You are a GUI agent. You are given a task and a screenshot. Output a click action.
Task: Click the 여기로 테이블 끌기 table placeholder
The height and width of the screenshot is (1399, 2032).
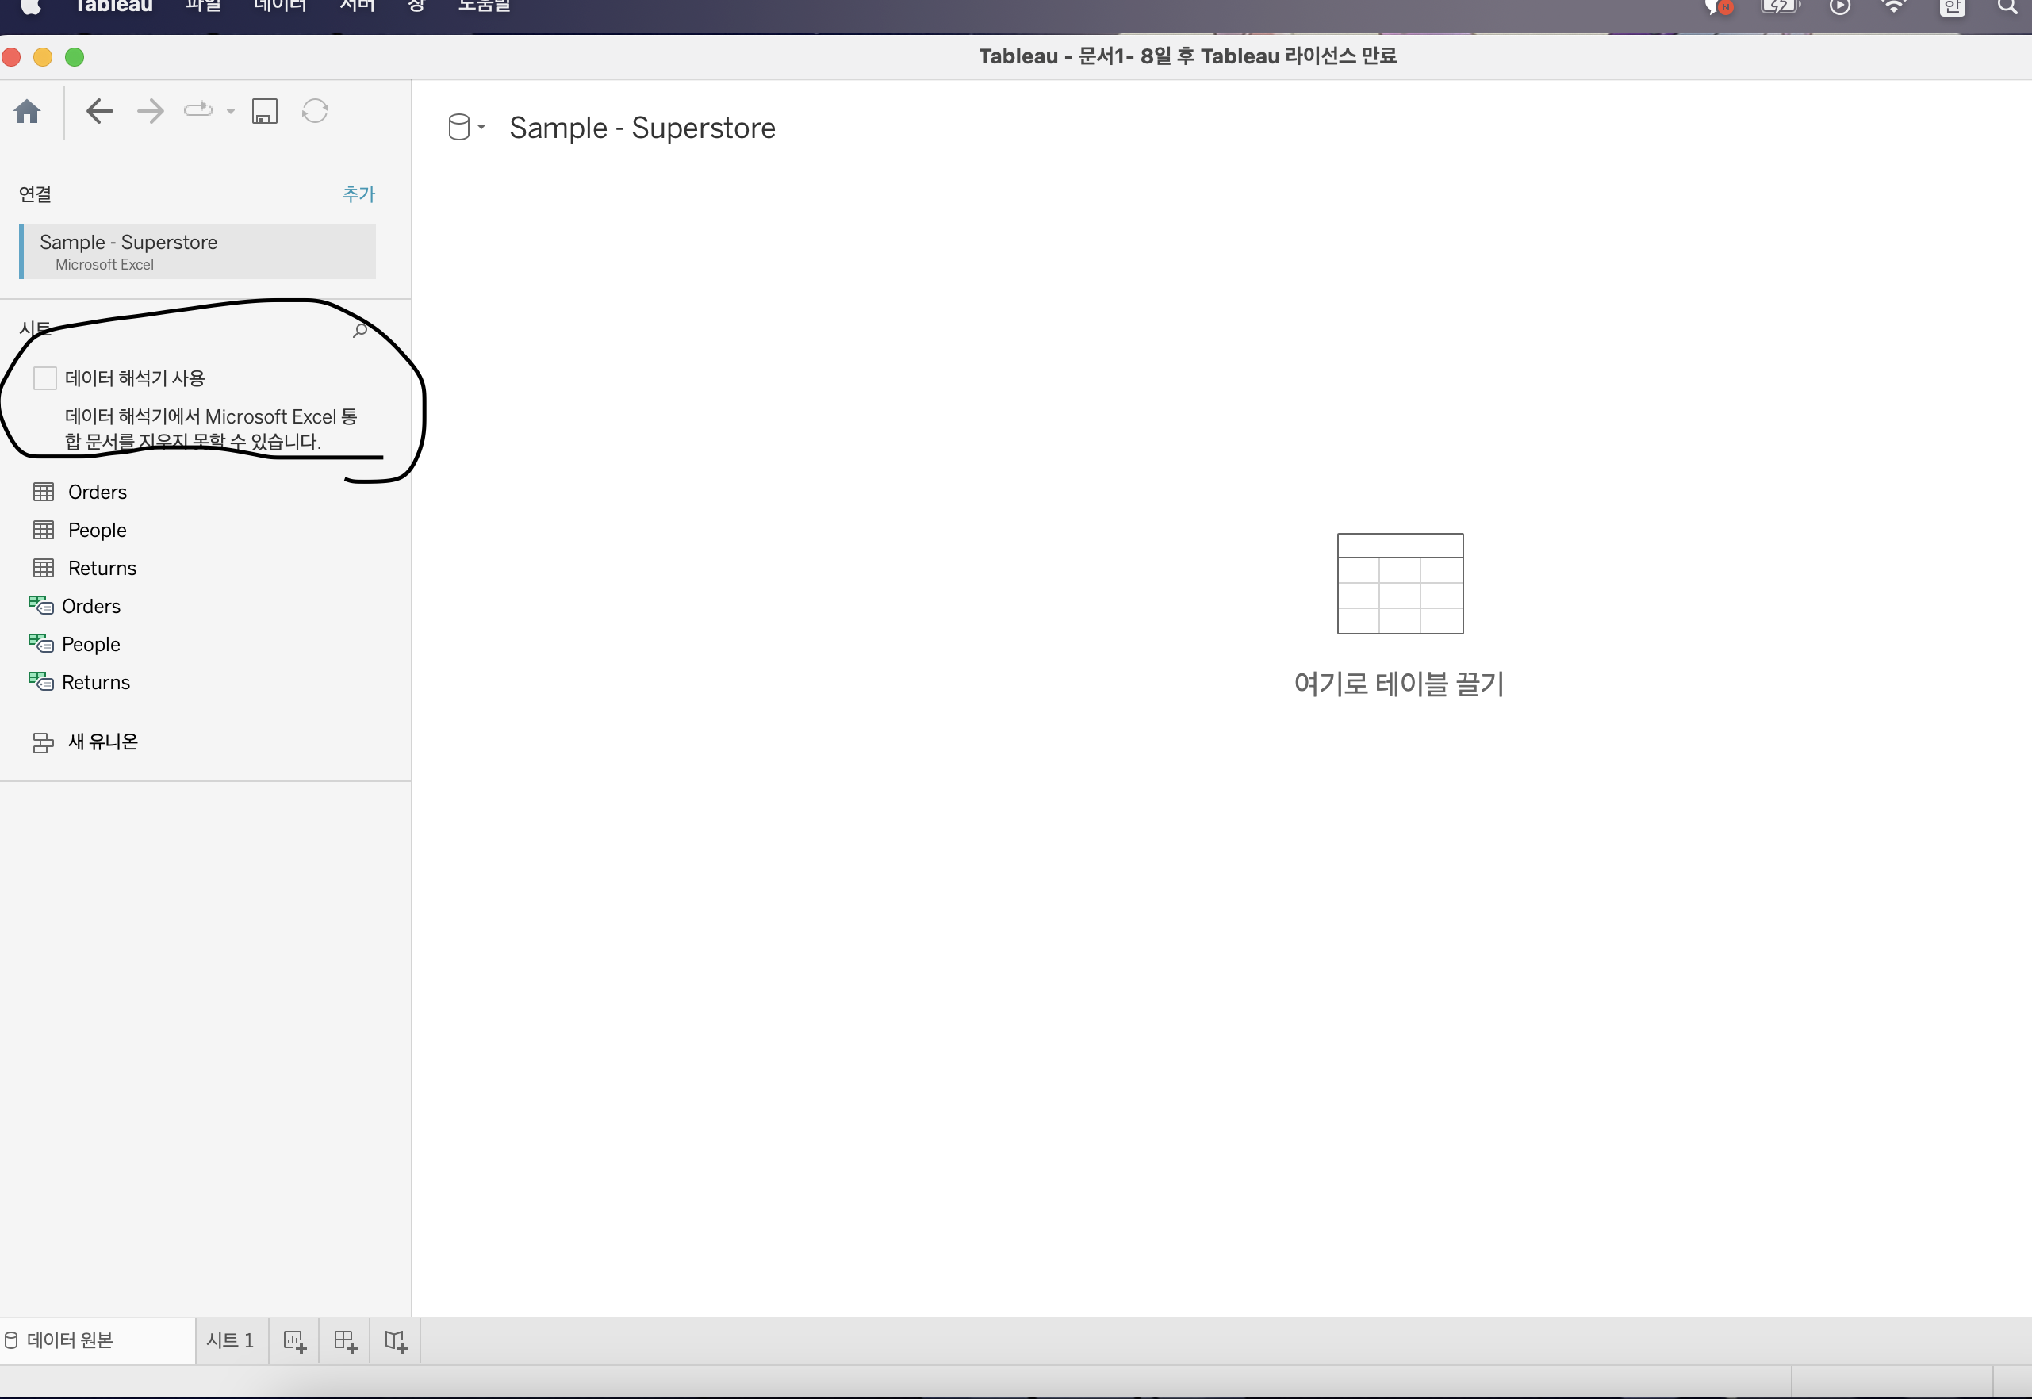[x=1400, y=615]
